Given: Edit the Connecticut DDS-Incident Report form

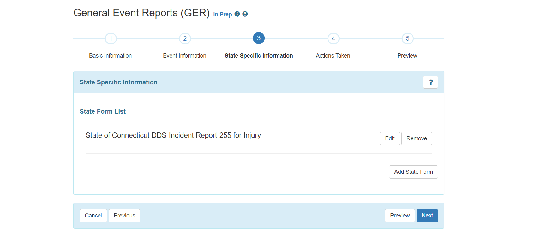Looking at the screenshot, I should 390,138.
